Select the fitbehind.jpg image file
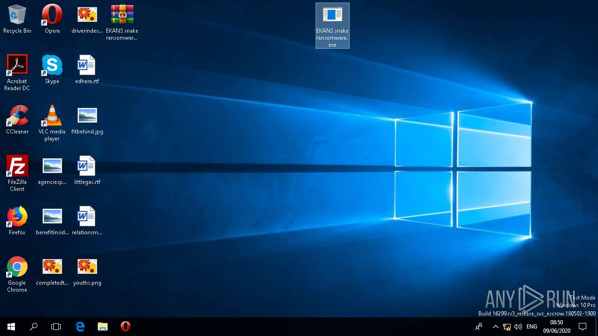Screen dimensions: 598x336 point(87,120)
